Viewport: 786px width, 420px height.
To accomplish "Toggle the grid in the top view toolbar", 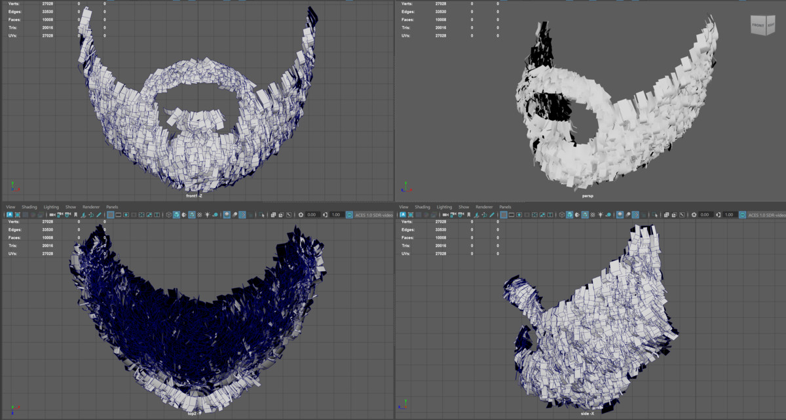I will tap(110, 215).
